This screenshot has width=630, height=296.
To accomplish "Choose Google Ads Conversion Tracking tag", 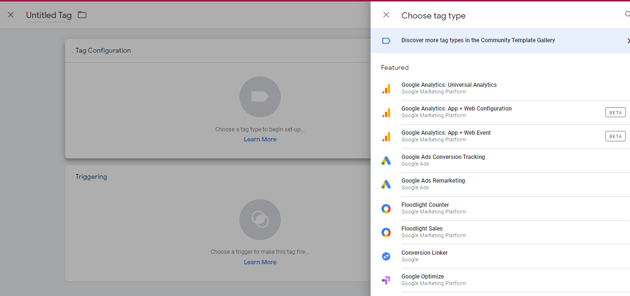I will (443, 159).
